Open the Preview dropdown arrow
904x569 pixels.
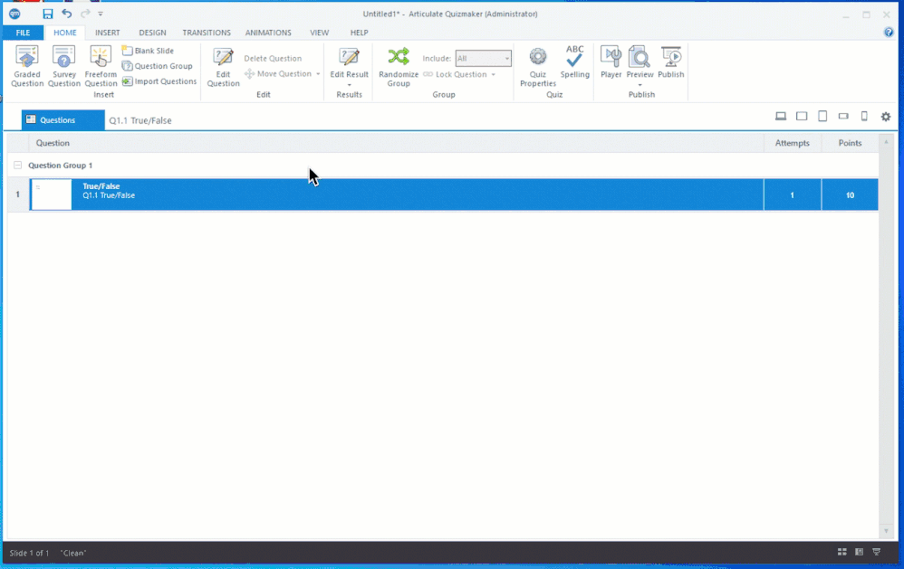pos(640,85)
